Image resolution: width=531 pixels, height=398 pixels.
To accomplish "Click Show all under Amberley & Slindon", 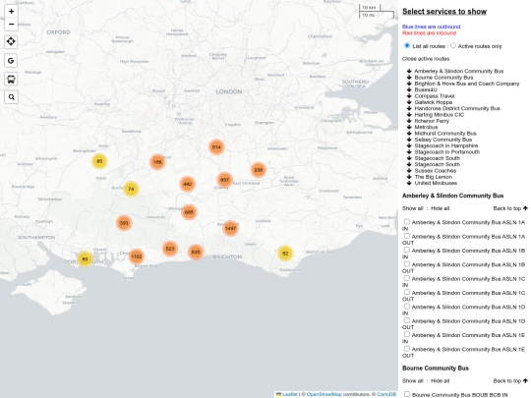I will pyautogui.click(x=412, y=208).
